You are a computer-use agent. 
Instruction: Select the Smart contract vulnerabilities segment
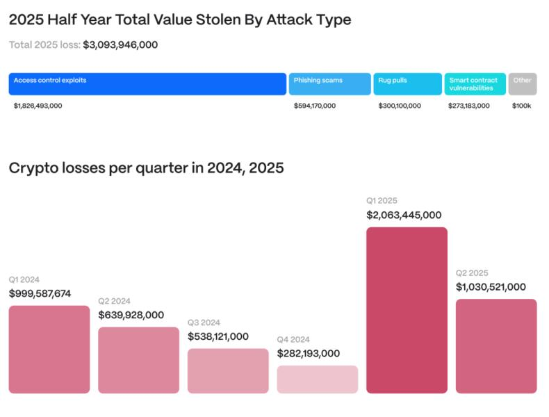point(475,84)
